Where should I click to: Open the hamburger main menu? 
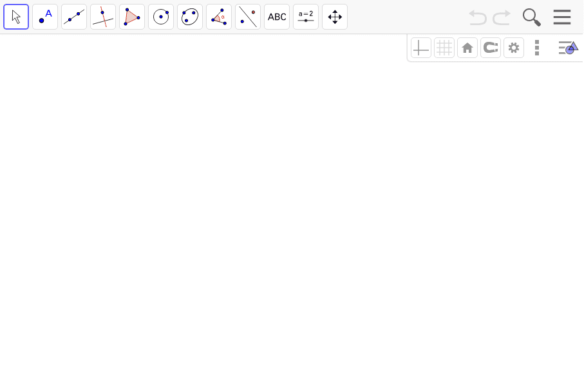click(562, 17)
